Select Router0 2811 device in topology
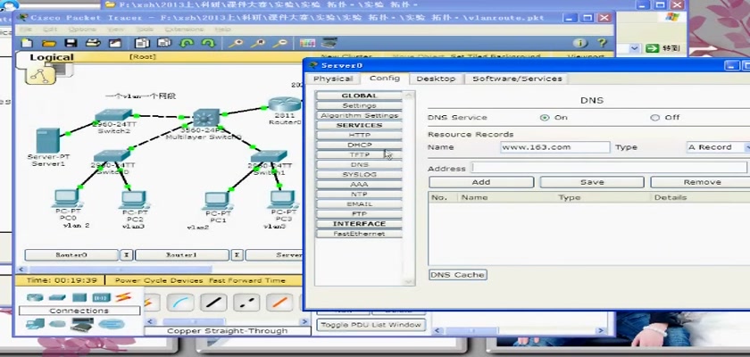Screen dimensions: 750x357 tap(285, 104)
